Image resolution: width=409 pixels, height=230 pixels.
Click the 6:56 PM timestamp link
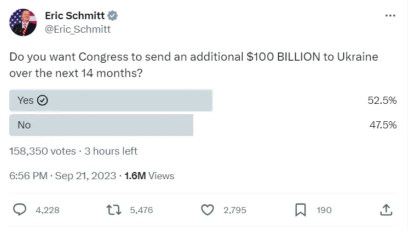[63, 176]
